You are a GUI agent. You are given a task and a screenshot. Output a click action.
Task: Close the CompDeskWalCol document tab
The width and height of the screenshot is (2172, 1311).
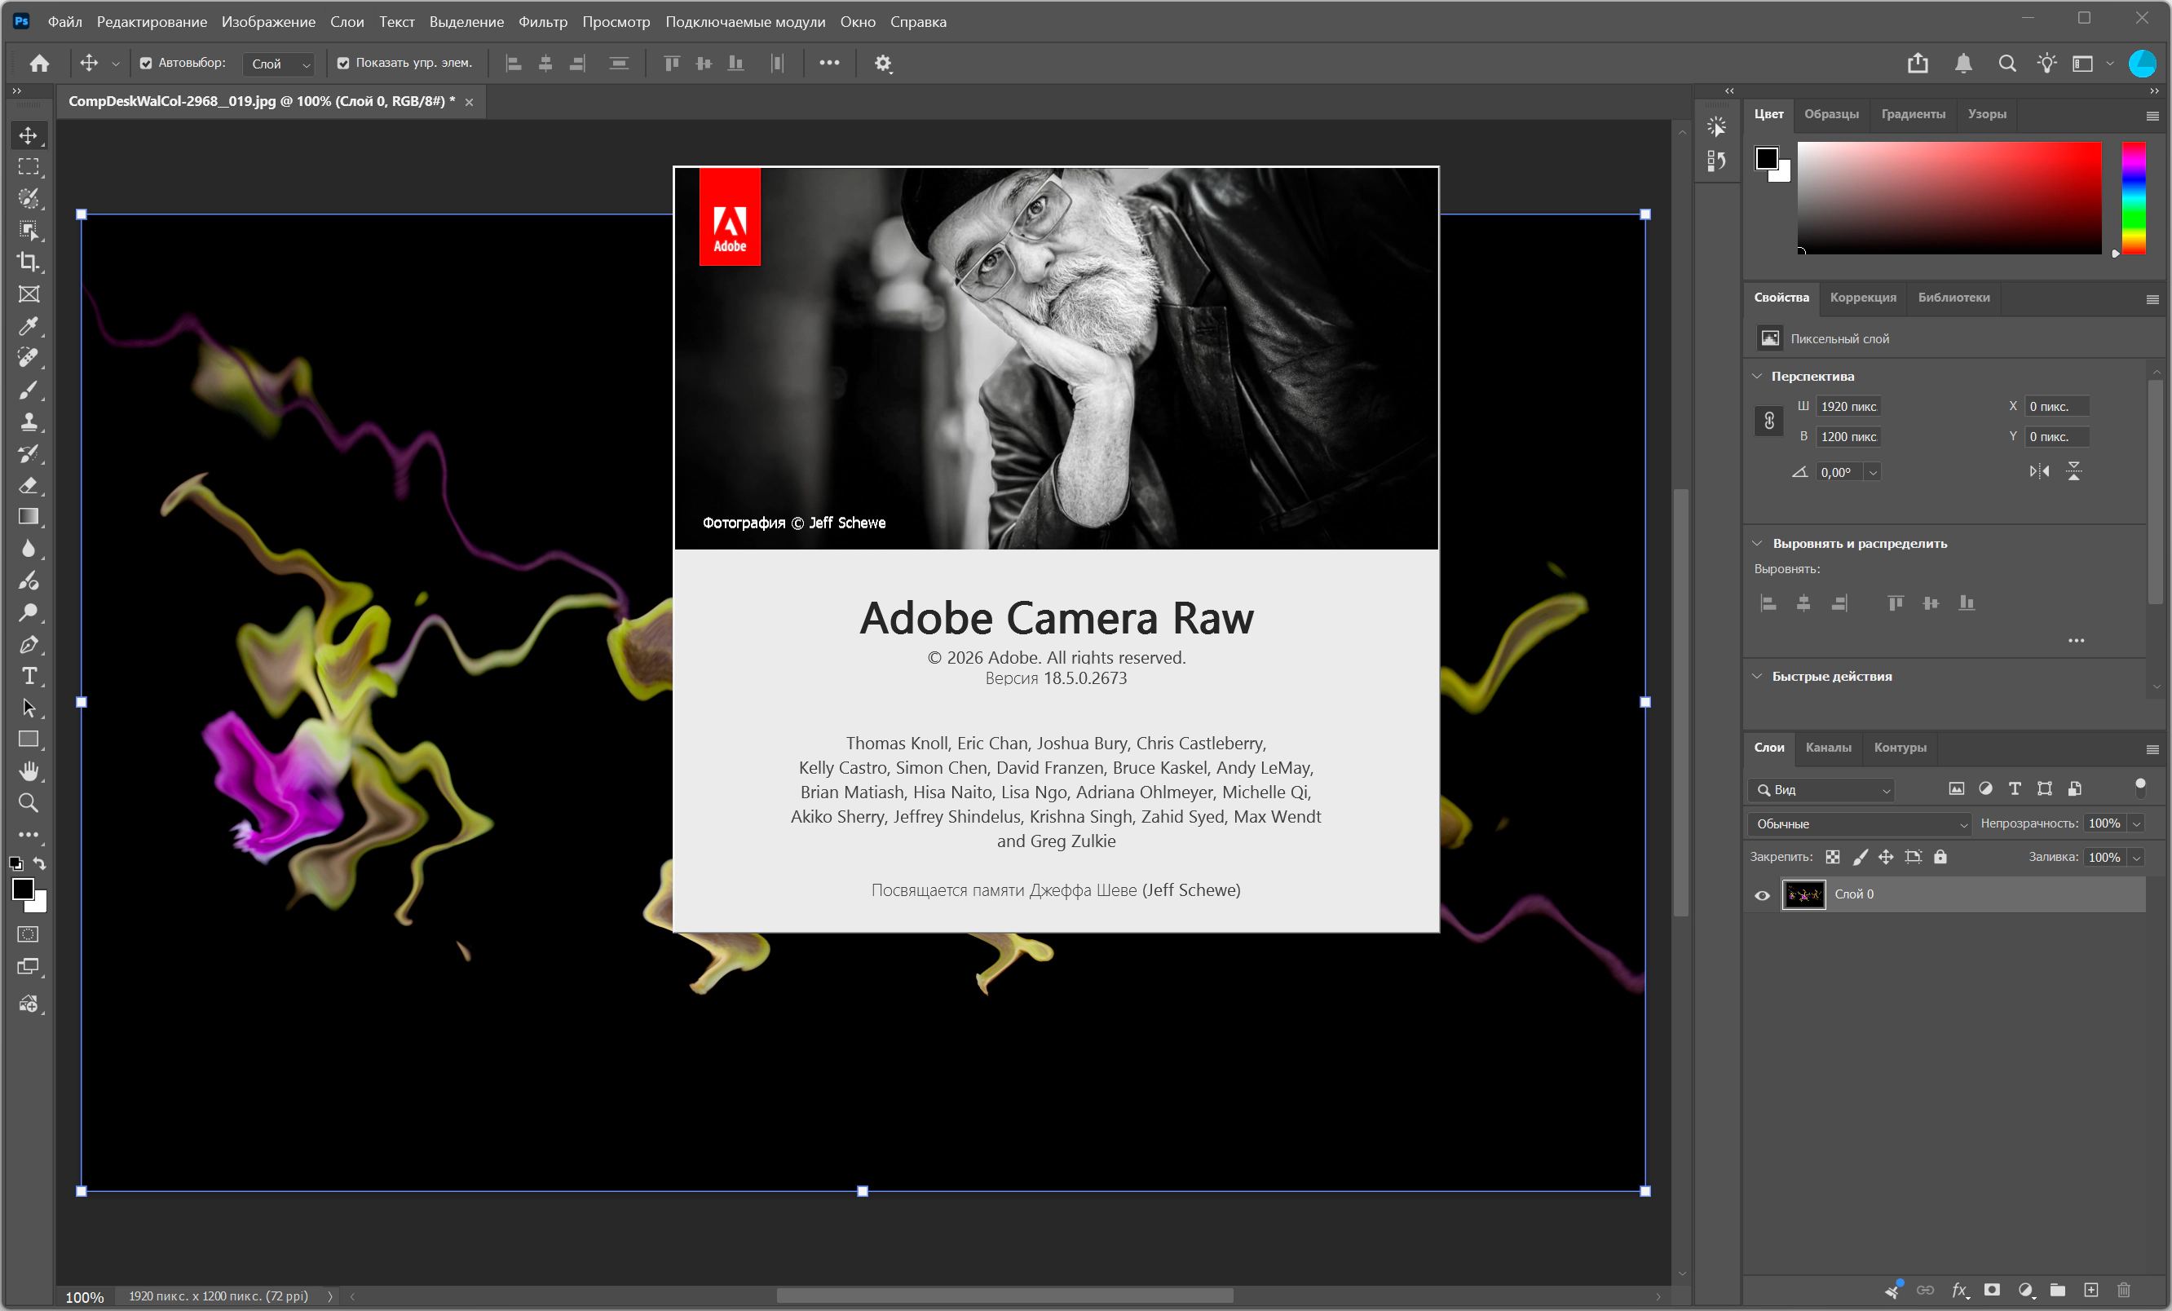[x=469, y=102]
